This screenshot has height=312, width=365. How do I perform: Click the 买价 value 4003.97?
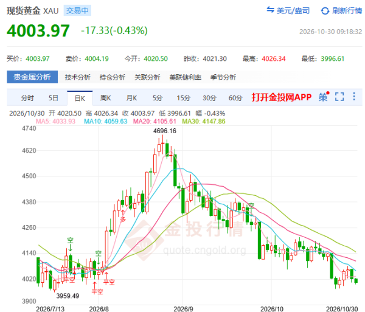click(x=38, y=58)
